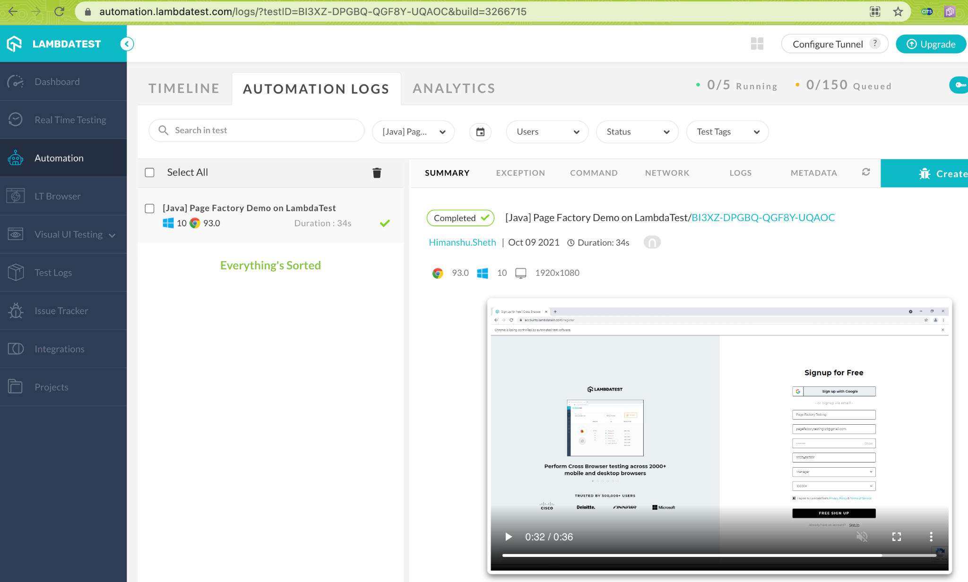Select Real Time Testing in sidebar
This screenshot has width=968, height=582.
pyautogui.click(x=70, y=120)
